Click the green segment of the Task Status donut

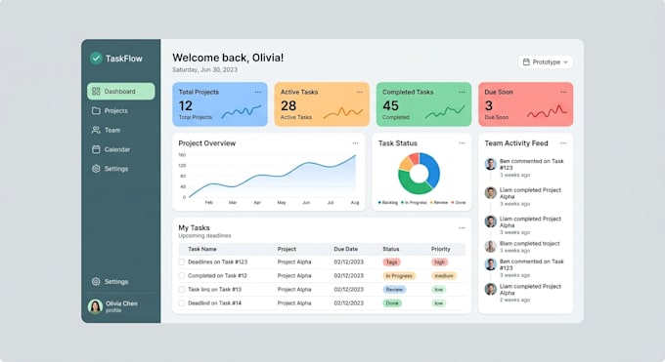coord(413,185)
